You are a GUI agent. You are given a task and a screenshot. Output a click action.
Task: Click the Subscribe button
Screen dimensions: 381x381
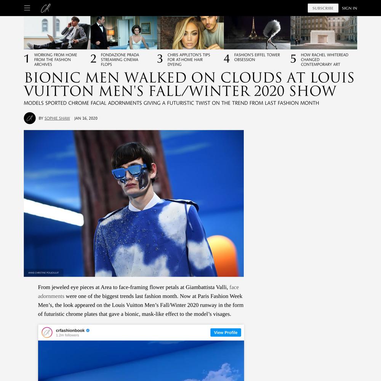(323, 8)
